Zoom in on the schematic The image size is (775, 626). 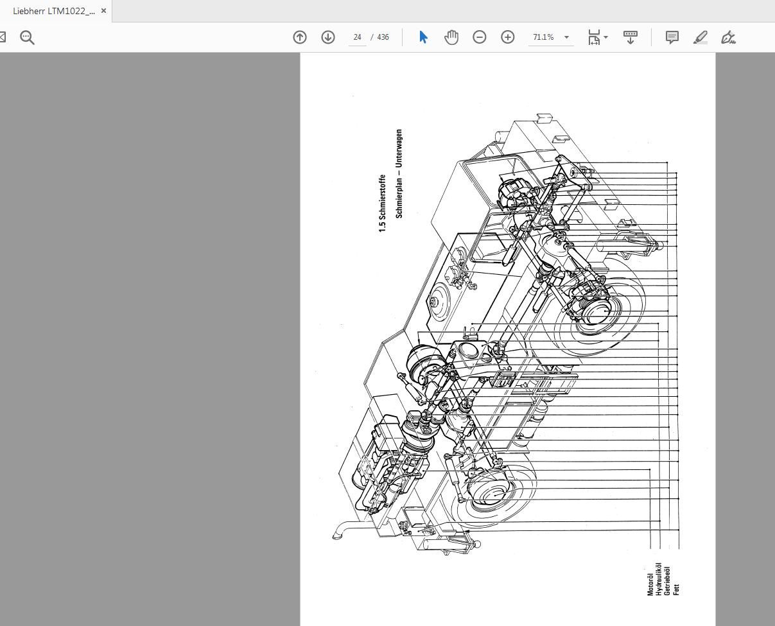pos(507,37)
